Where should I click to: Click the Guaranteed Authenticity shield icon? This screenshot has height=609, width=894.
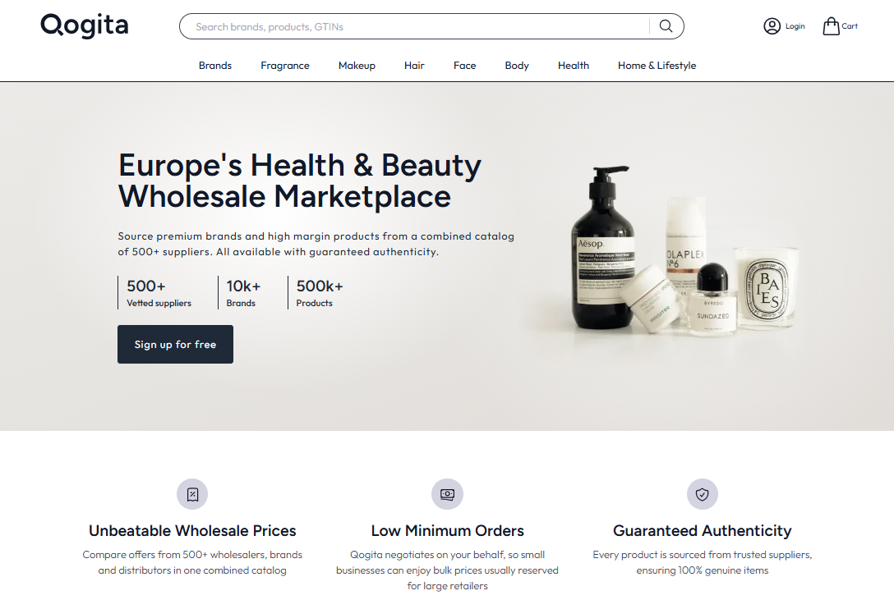(x=702, y=494)
